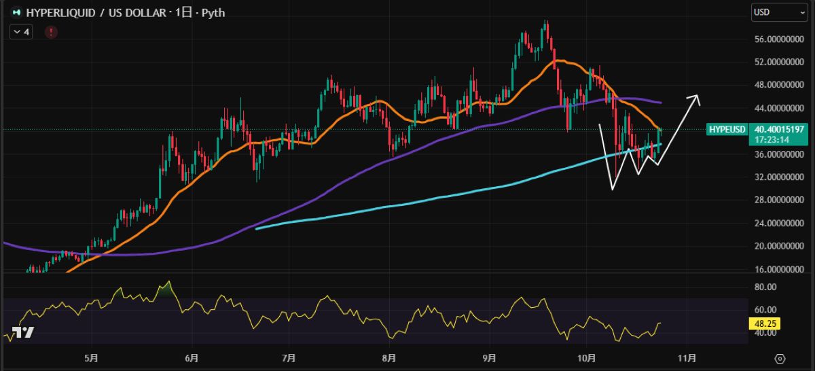Open the USD currency dropdown
Viewport: 815px width, 371px height.
(x=779, y=12)
